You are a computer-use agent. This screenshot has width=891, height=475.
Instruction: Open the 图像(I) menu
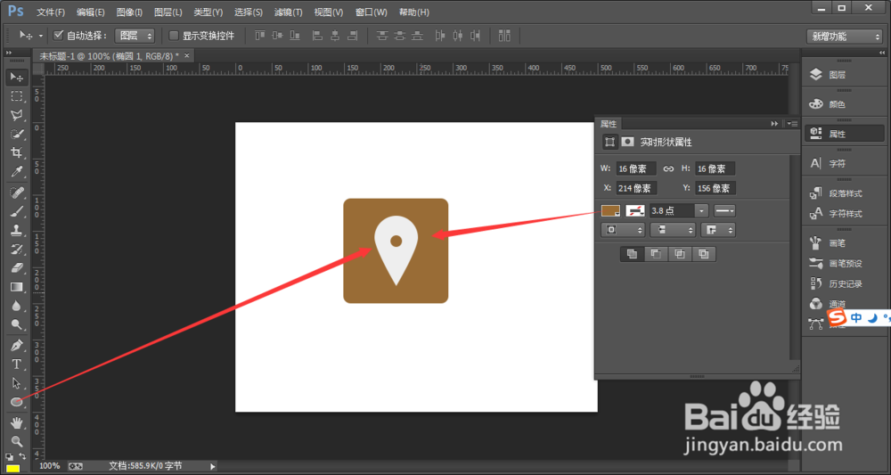(x=129, y=12)
